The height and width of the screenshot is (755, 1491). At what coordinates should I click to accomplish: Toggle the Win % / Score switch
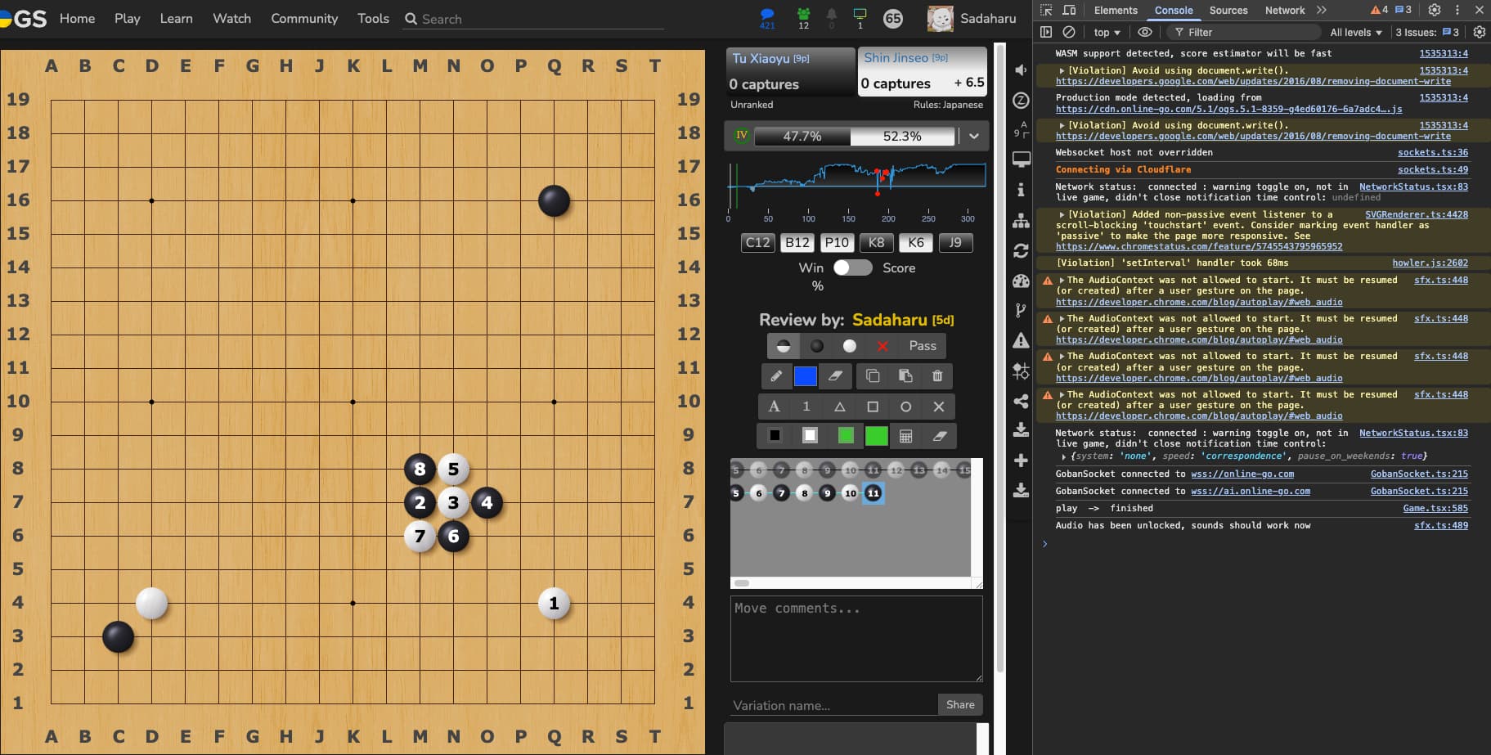pos(852,268)
